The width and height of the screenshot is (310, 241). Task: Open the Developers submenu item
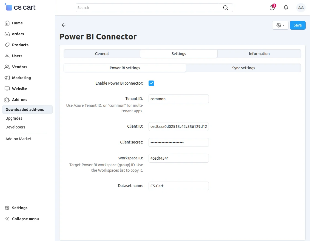(x=15, y=127)
